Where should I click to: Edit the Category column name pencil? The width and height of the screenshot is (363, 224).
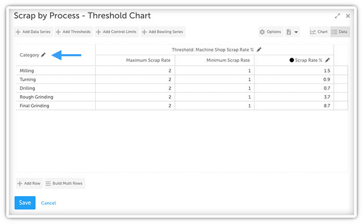pos(44,55)
